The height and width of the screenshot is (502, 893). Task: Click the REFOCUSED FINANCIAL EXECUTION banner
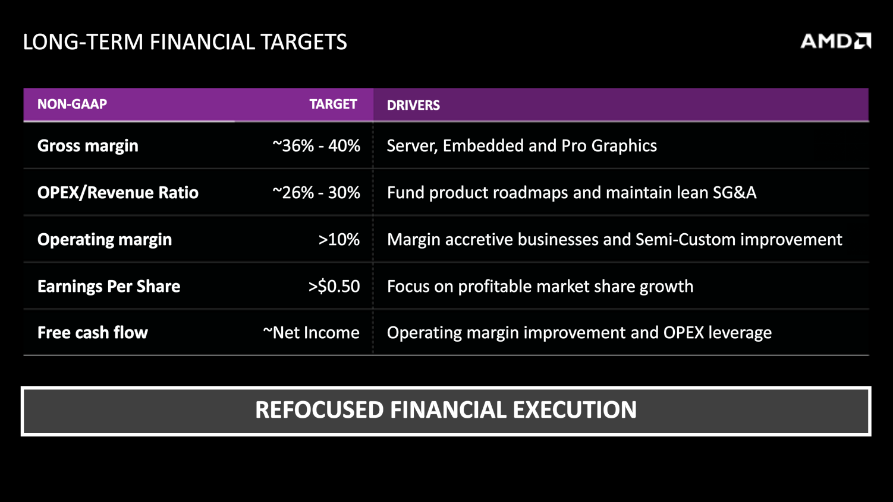446,411
